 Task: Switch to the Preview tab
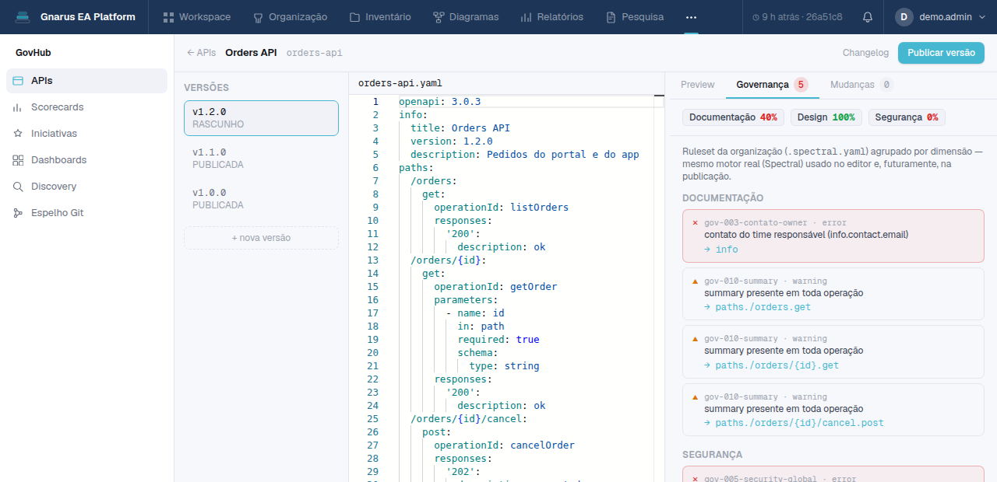click(x=697, y=85)
